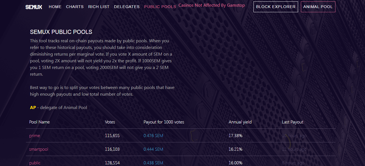Open the prime pool link

35,136
